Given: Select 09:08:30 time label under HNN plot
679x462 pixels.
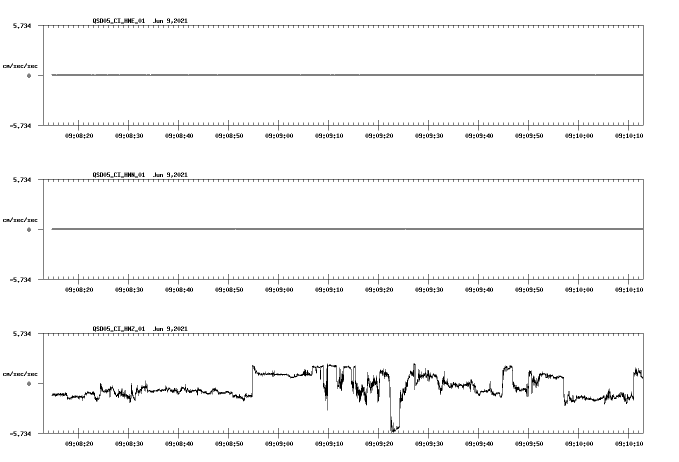Looking at the screenshot, I should 129,289.
